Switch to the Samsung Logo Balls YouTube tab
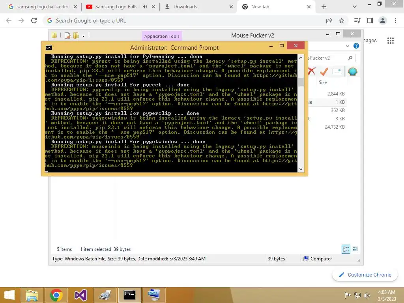The image size is (404, 303). [x=116, y=7]
